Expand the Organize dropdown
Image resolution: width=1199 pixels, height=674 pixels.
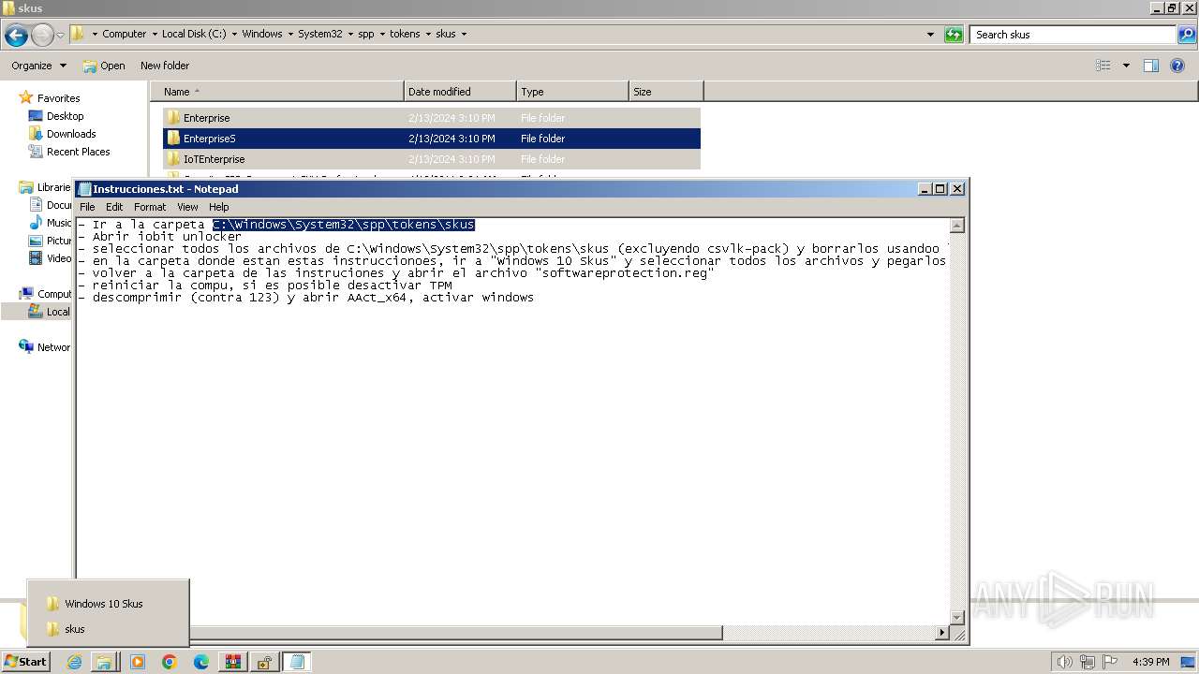pyautogui.click(x=38, y=66)
